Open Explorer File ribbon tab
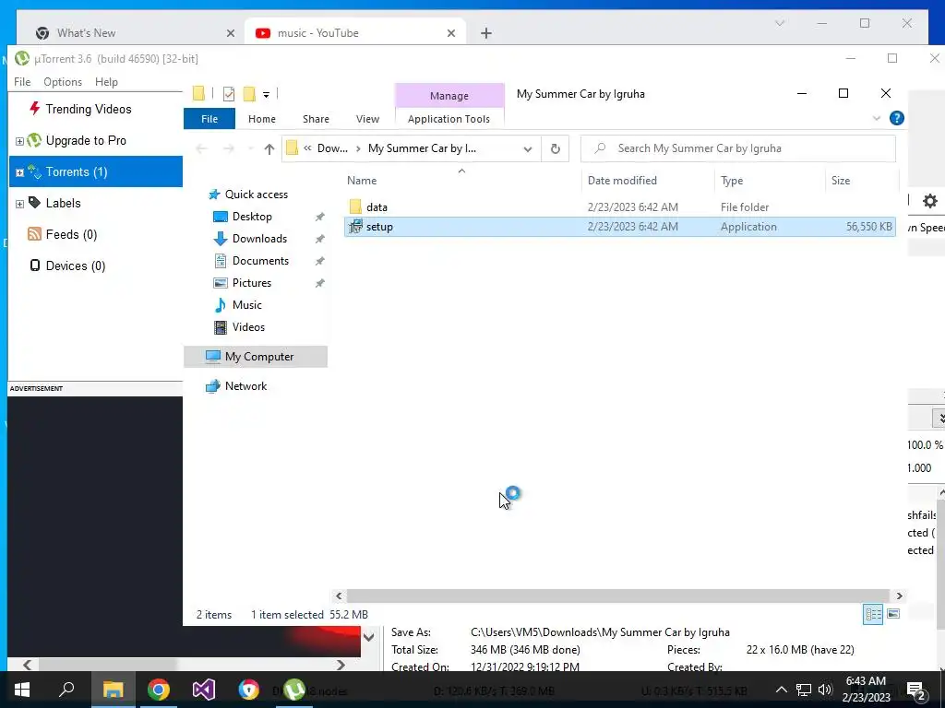 [x=209, y=119]
